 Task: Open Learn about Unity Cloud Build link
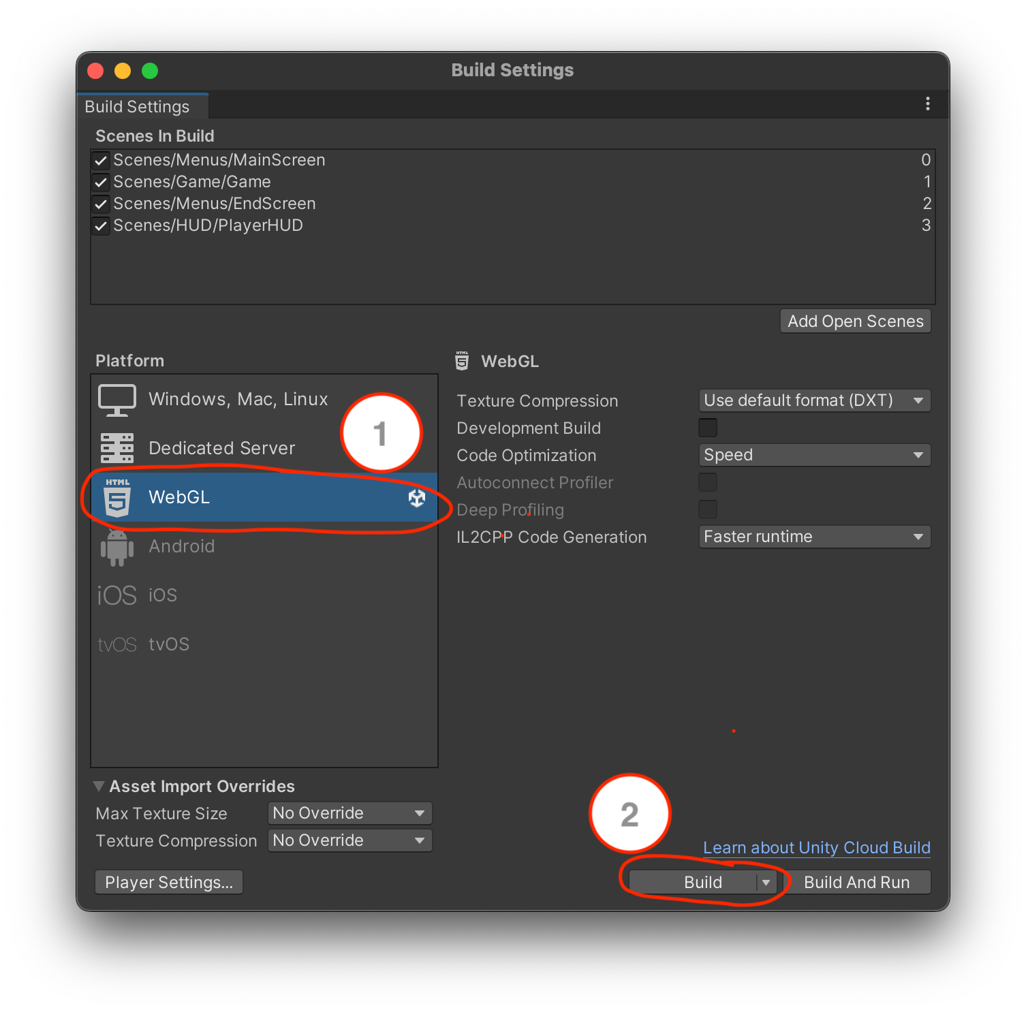click(817, 848)
